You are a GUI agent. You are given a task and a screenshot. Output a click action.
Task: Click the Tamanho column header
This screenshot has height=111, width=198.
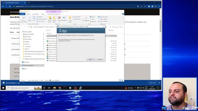click(111, 30)
